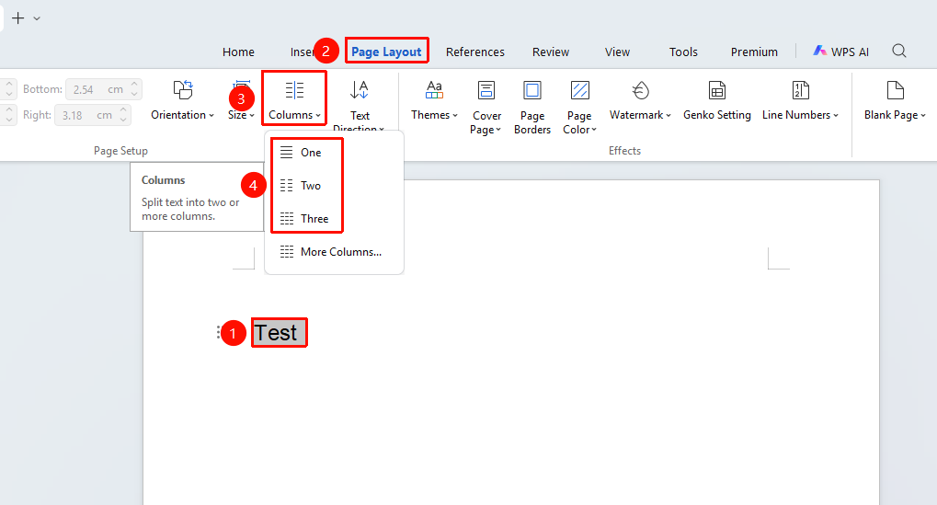The image size is (937, 505).
Task: Open WPS AI
Action: pos(840,52)
